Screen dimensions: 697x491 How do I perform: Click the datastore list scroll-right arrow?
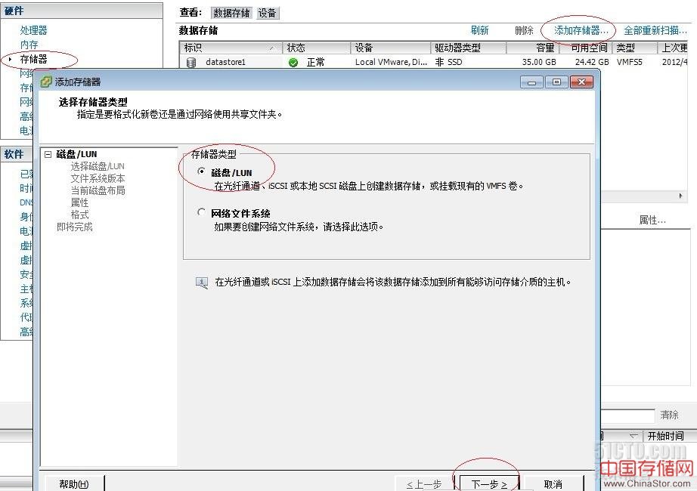(680, 196)
